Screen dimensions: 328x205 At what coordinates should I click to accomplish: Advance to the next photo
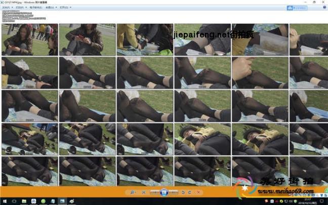[x=174, y=192]
